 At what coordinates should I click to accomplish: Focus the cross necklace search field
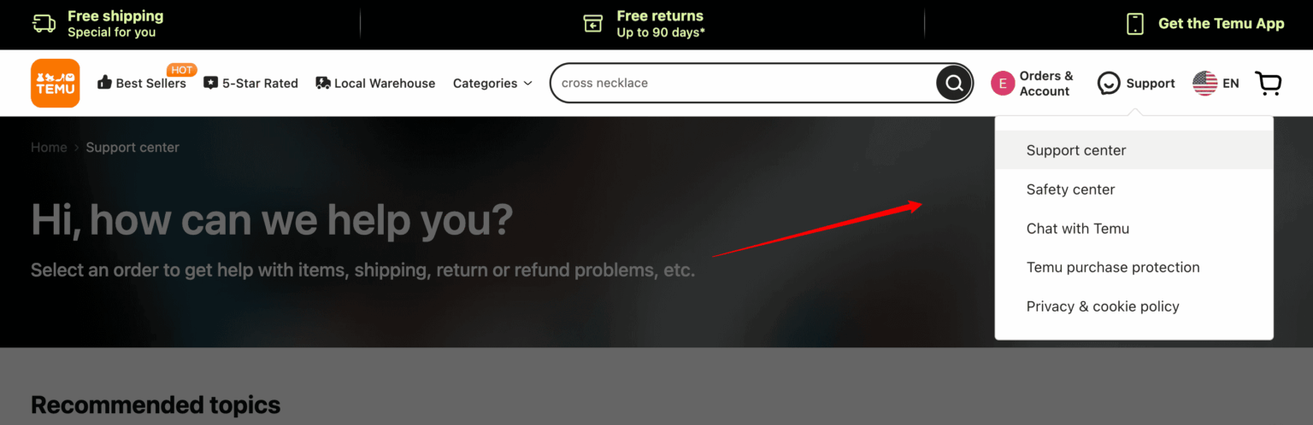(x=744, y=83)
